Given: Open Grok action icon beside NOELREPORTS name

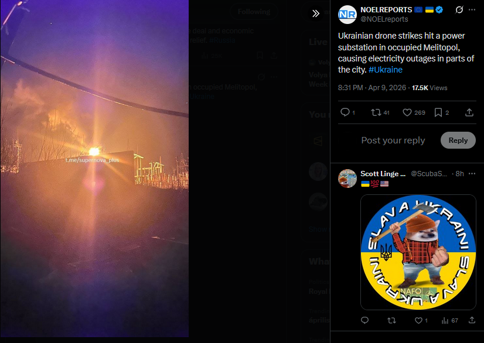Looking at the screenshot, I should coord(459,10).
